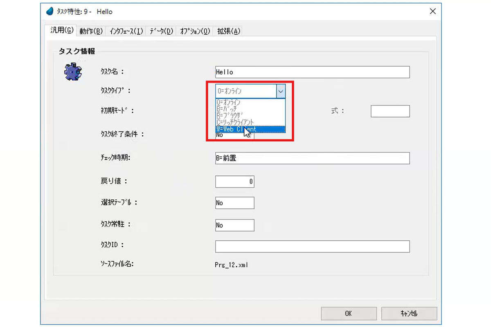
Task: Collapse the タスクタイプ dropdown arrow
Action: [x=281, y=92]
